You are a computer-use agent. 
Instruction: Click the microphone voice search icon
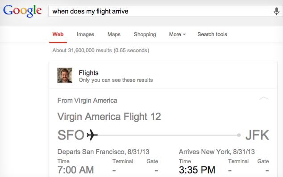(x=276, y=11)
